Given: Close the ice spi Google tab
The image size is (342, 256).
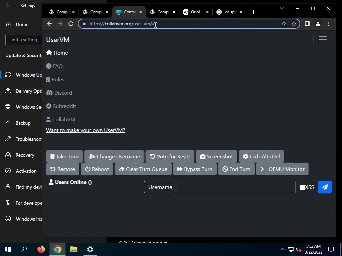Looking at the screenshot, I should click(x=241, y=12).
